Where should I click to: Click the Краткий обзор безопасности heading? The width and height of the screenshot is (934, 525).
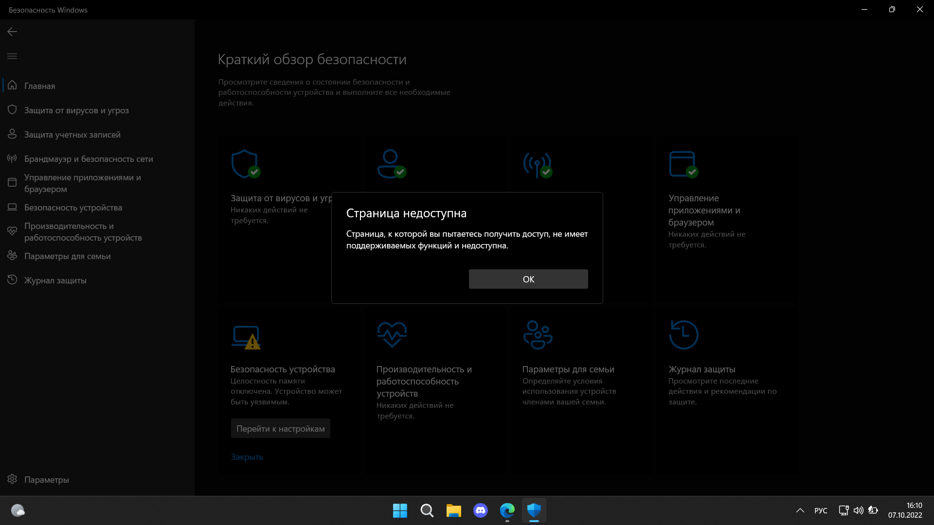[312, 59]
